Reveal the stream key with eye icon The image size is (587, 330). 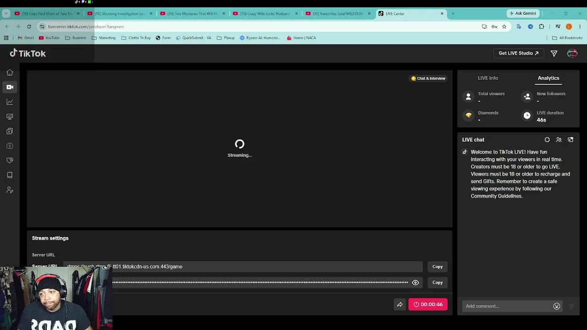tap(415, 282)
